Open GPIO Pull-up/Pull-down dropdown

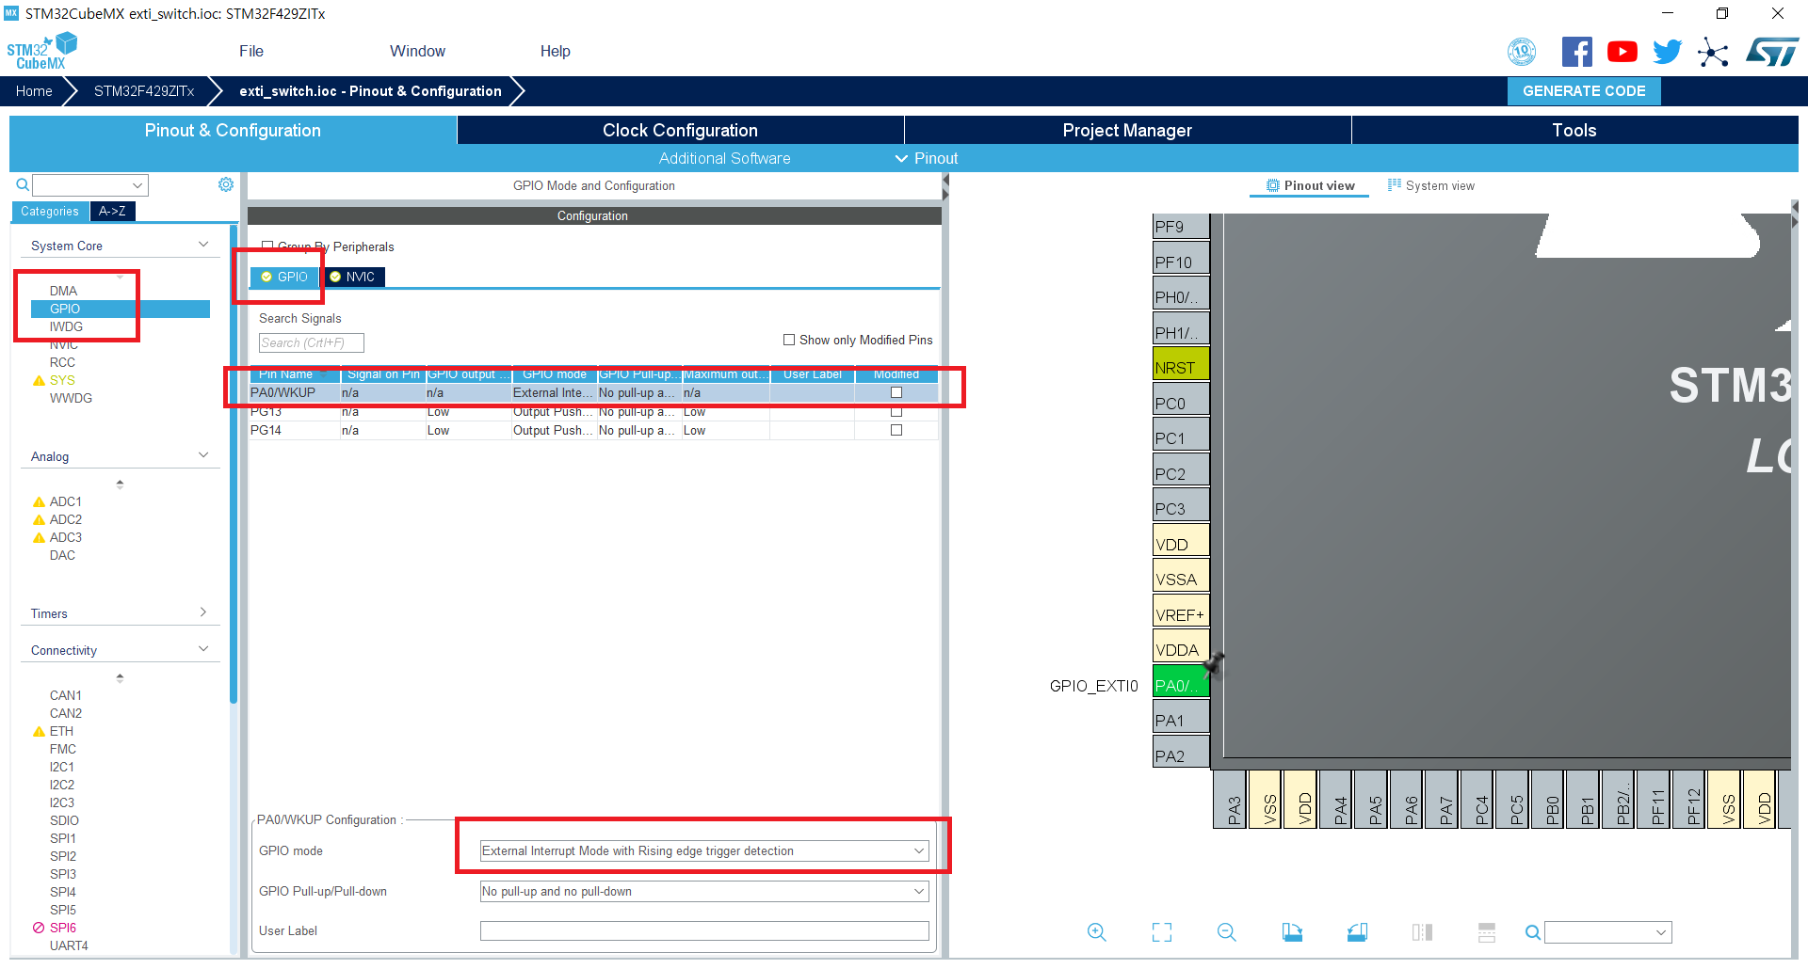(x=704, y=891)
